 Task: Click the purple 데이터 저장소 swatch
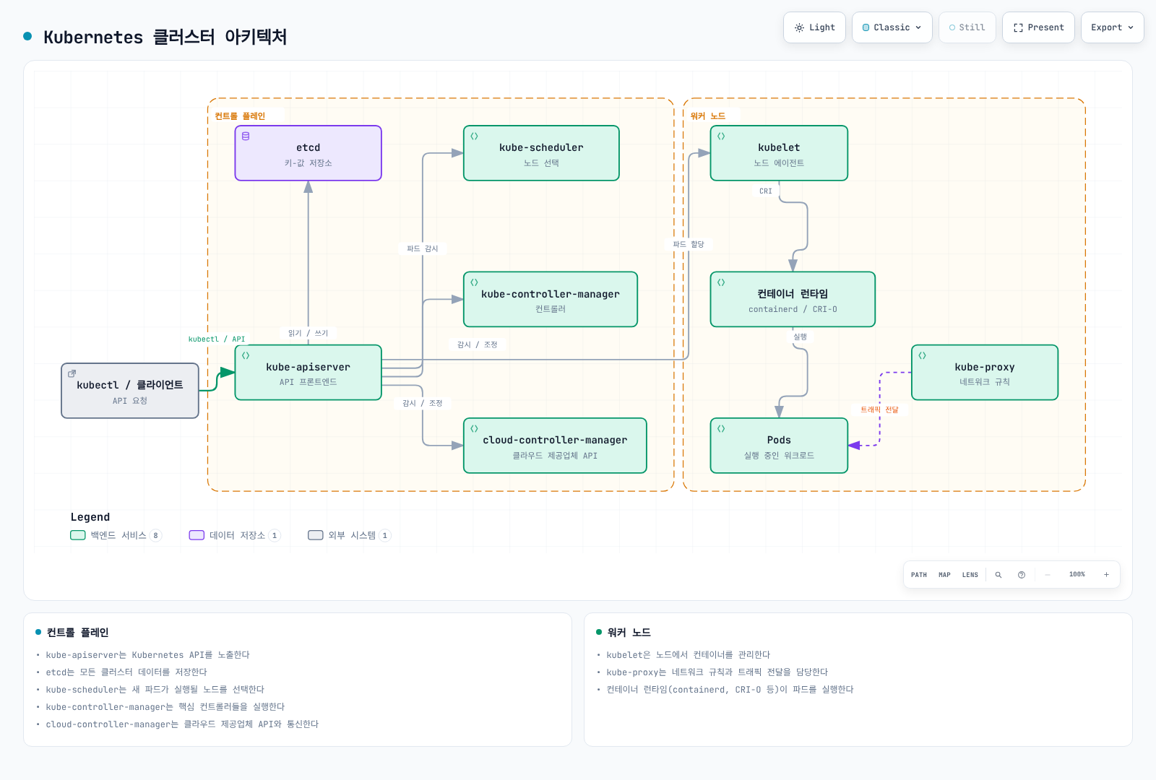pos(197,535)
